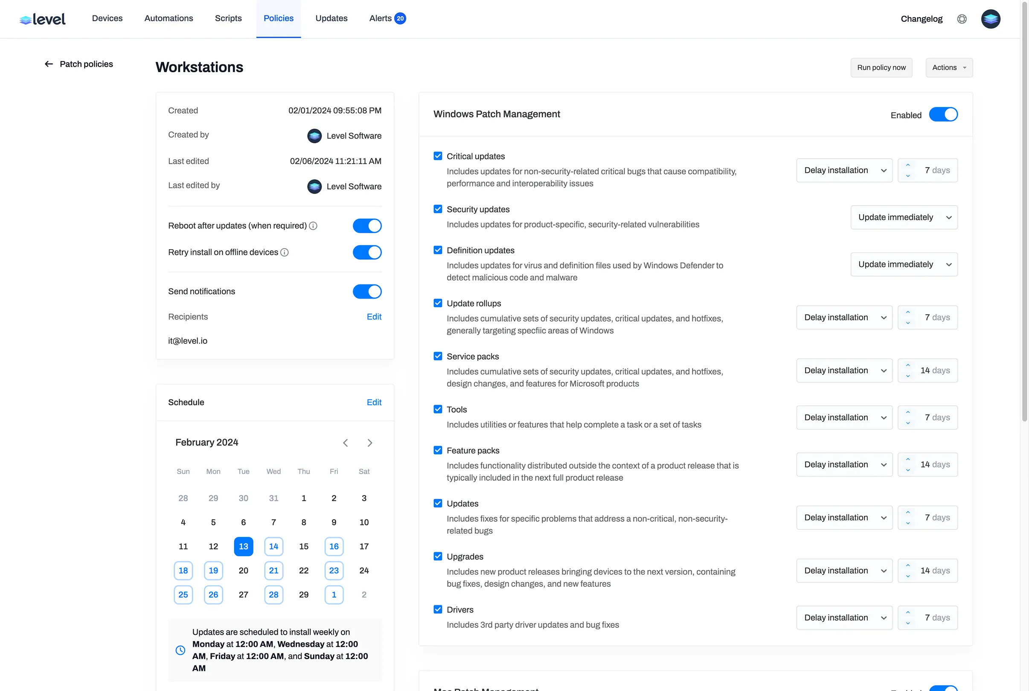
Task: Switch to the Scripts tab
Action: pos(228,18)
